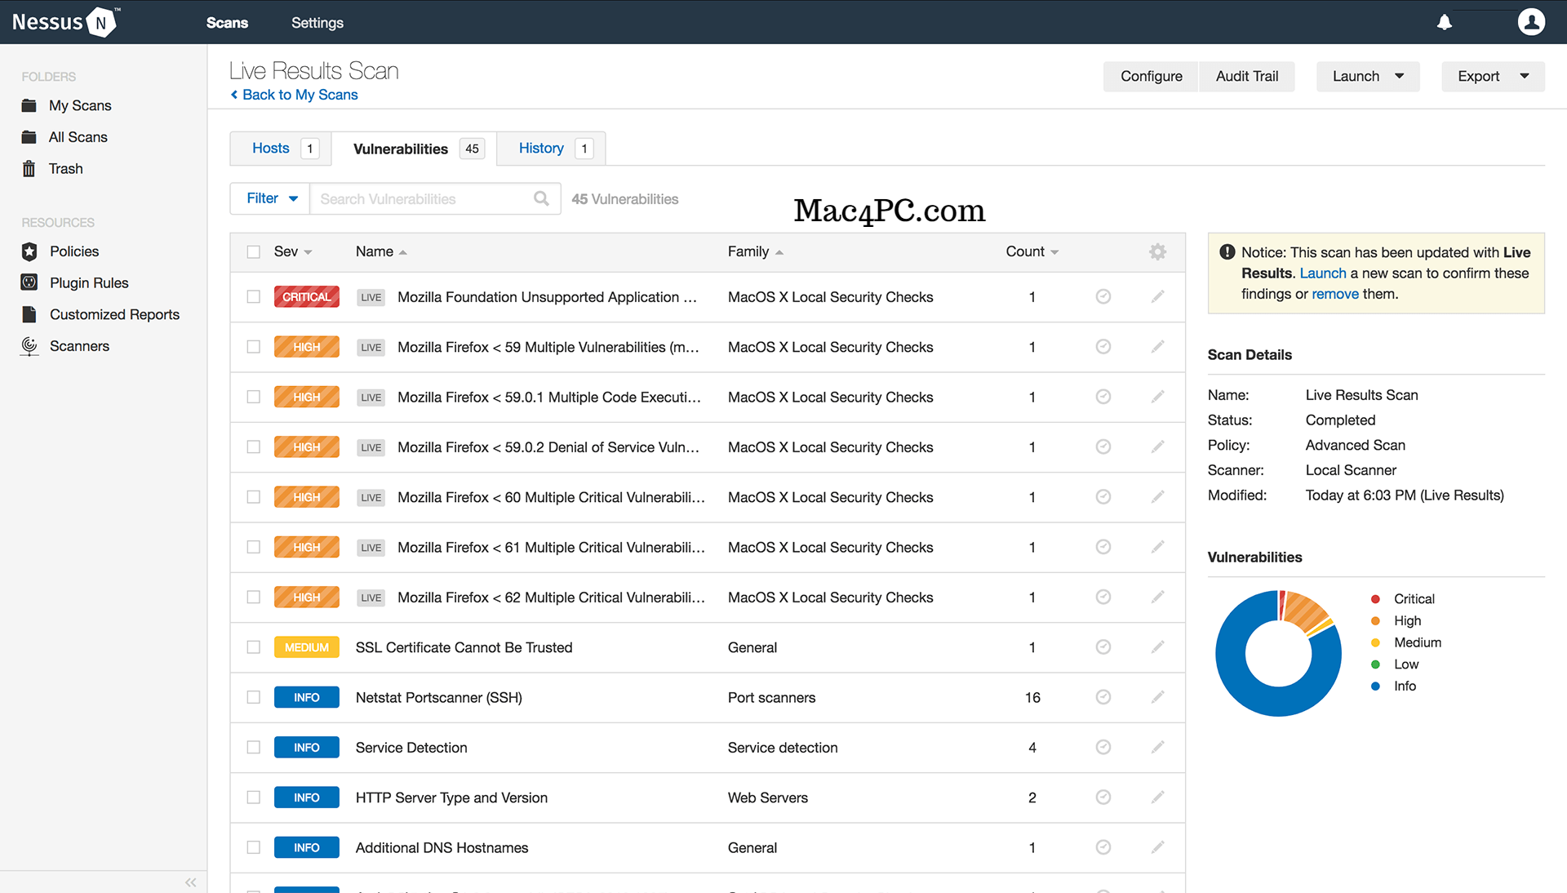Click the Policies shield icon
The image size is (1567, 893).
point(29,251)
